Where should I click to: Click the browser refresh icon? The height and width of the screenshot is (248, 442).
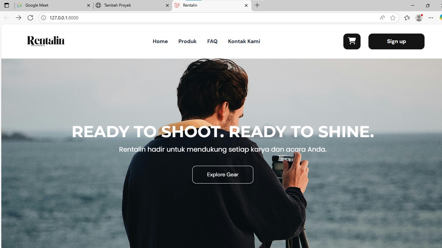(x=30, y=18)
